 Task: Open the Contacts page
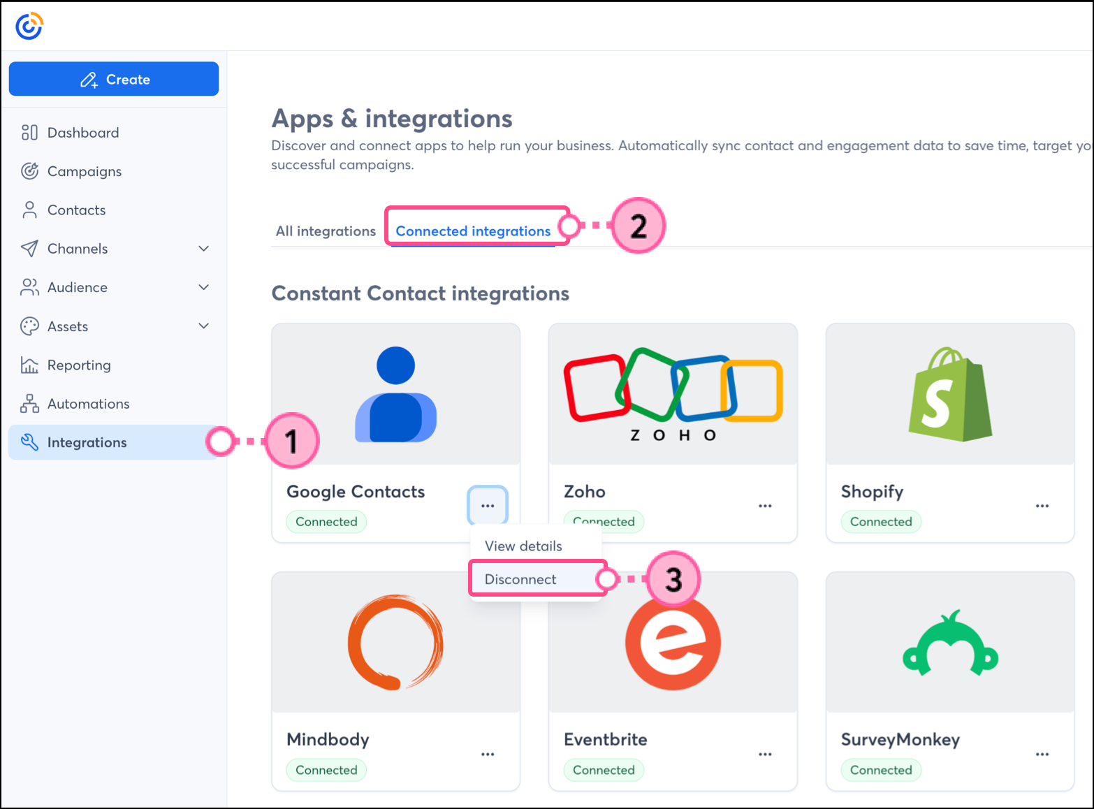click(x=76, y=210)
